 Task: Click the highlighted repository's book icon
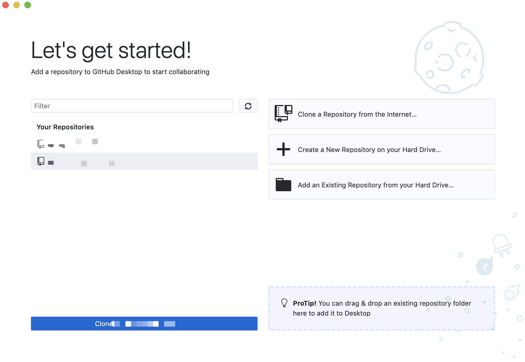(41, 161)
